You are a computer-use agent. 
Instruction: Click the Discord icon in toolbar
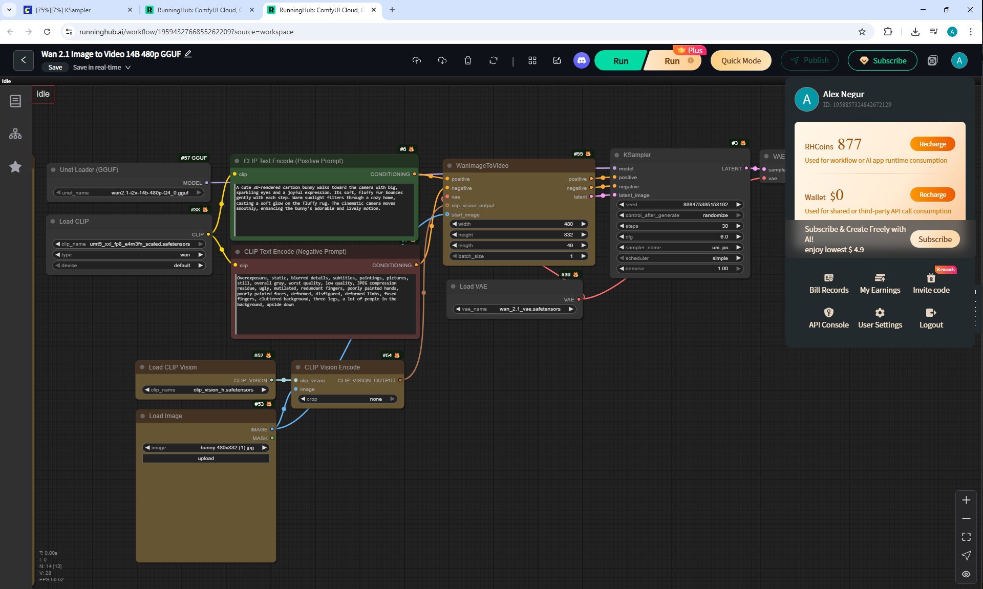[581, 60]
